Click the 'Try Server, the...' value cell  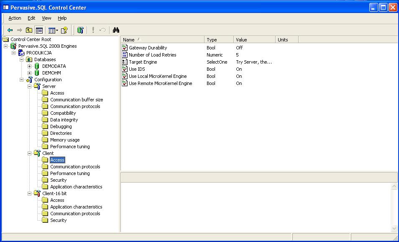254,62
